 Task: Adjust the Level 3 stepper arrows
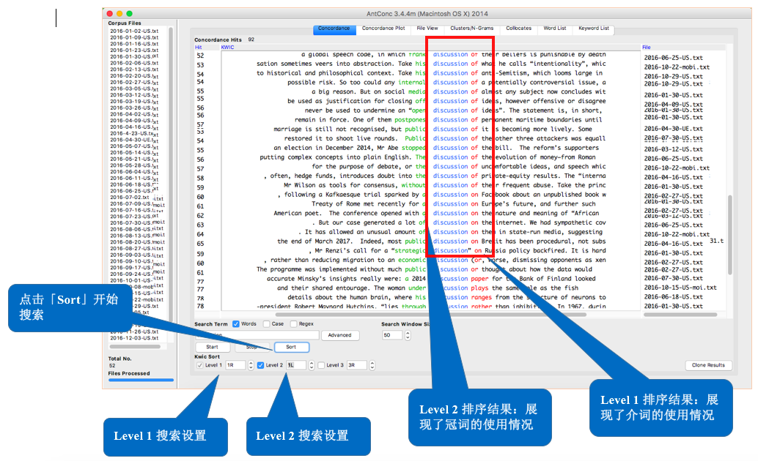tap(372, 365)
